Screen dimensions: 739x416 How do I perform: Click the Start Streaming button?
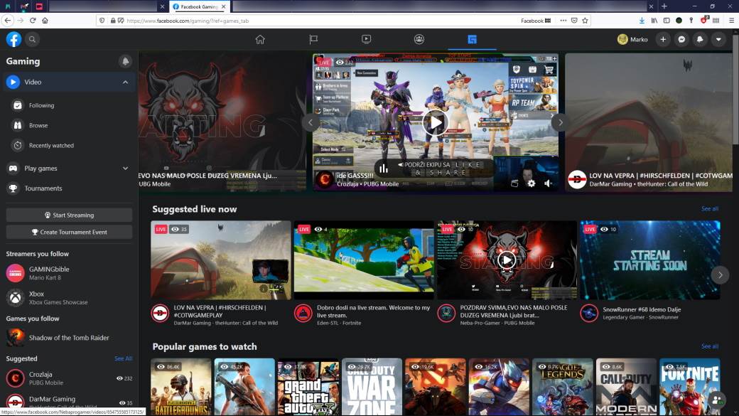point(69,215)
